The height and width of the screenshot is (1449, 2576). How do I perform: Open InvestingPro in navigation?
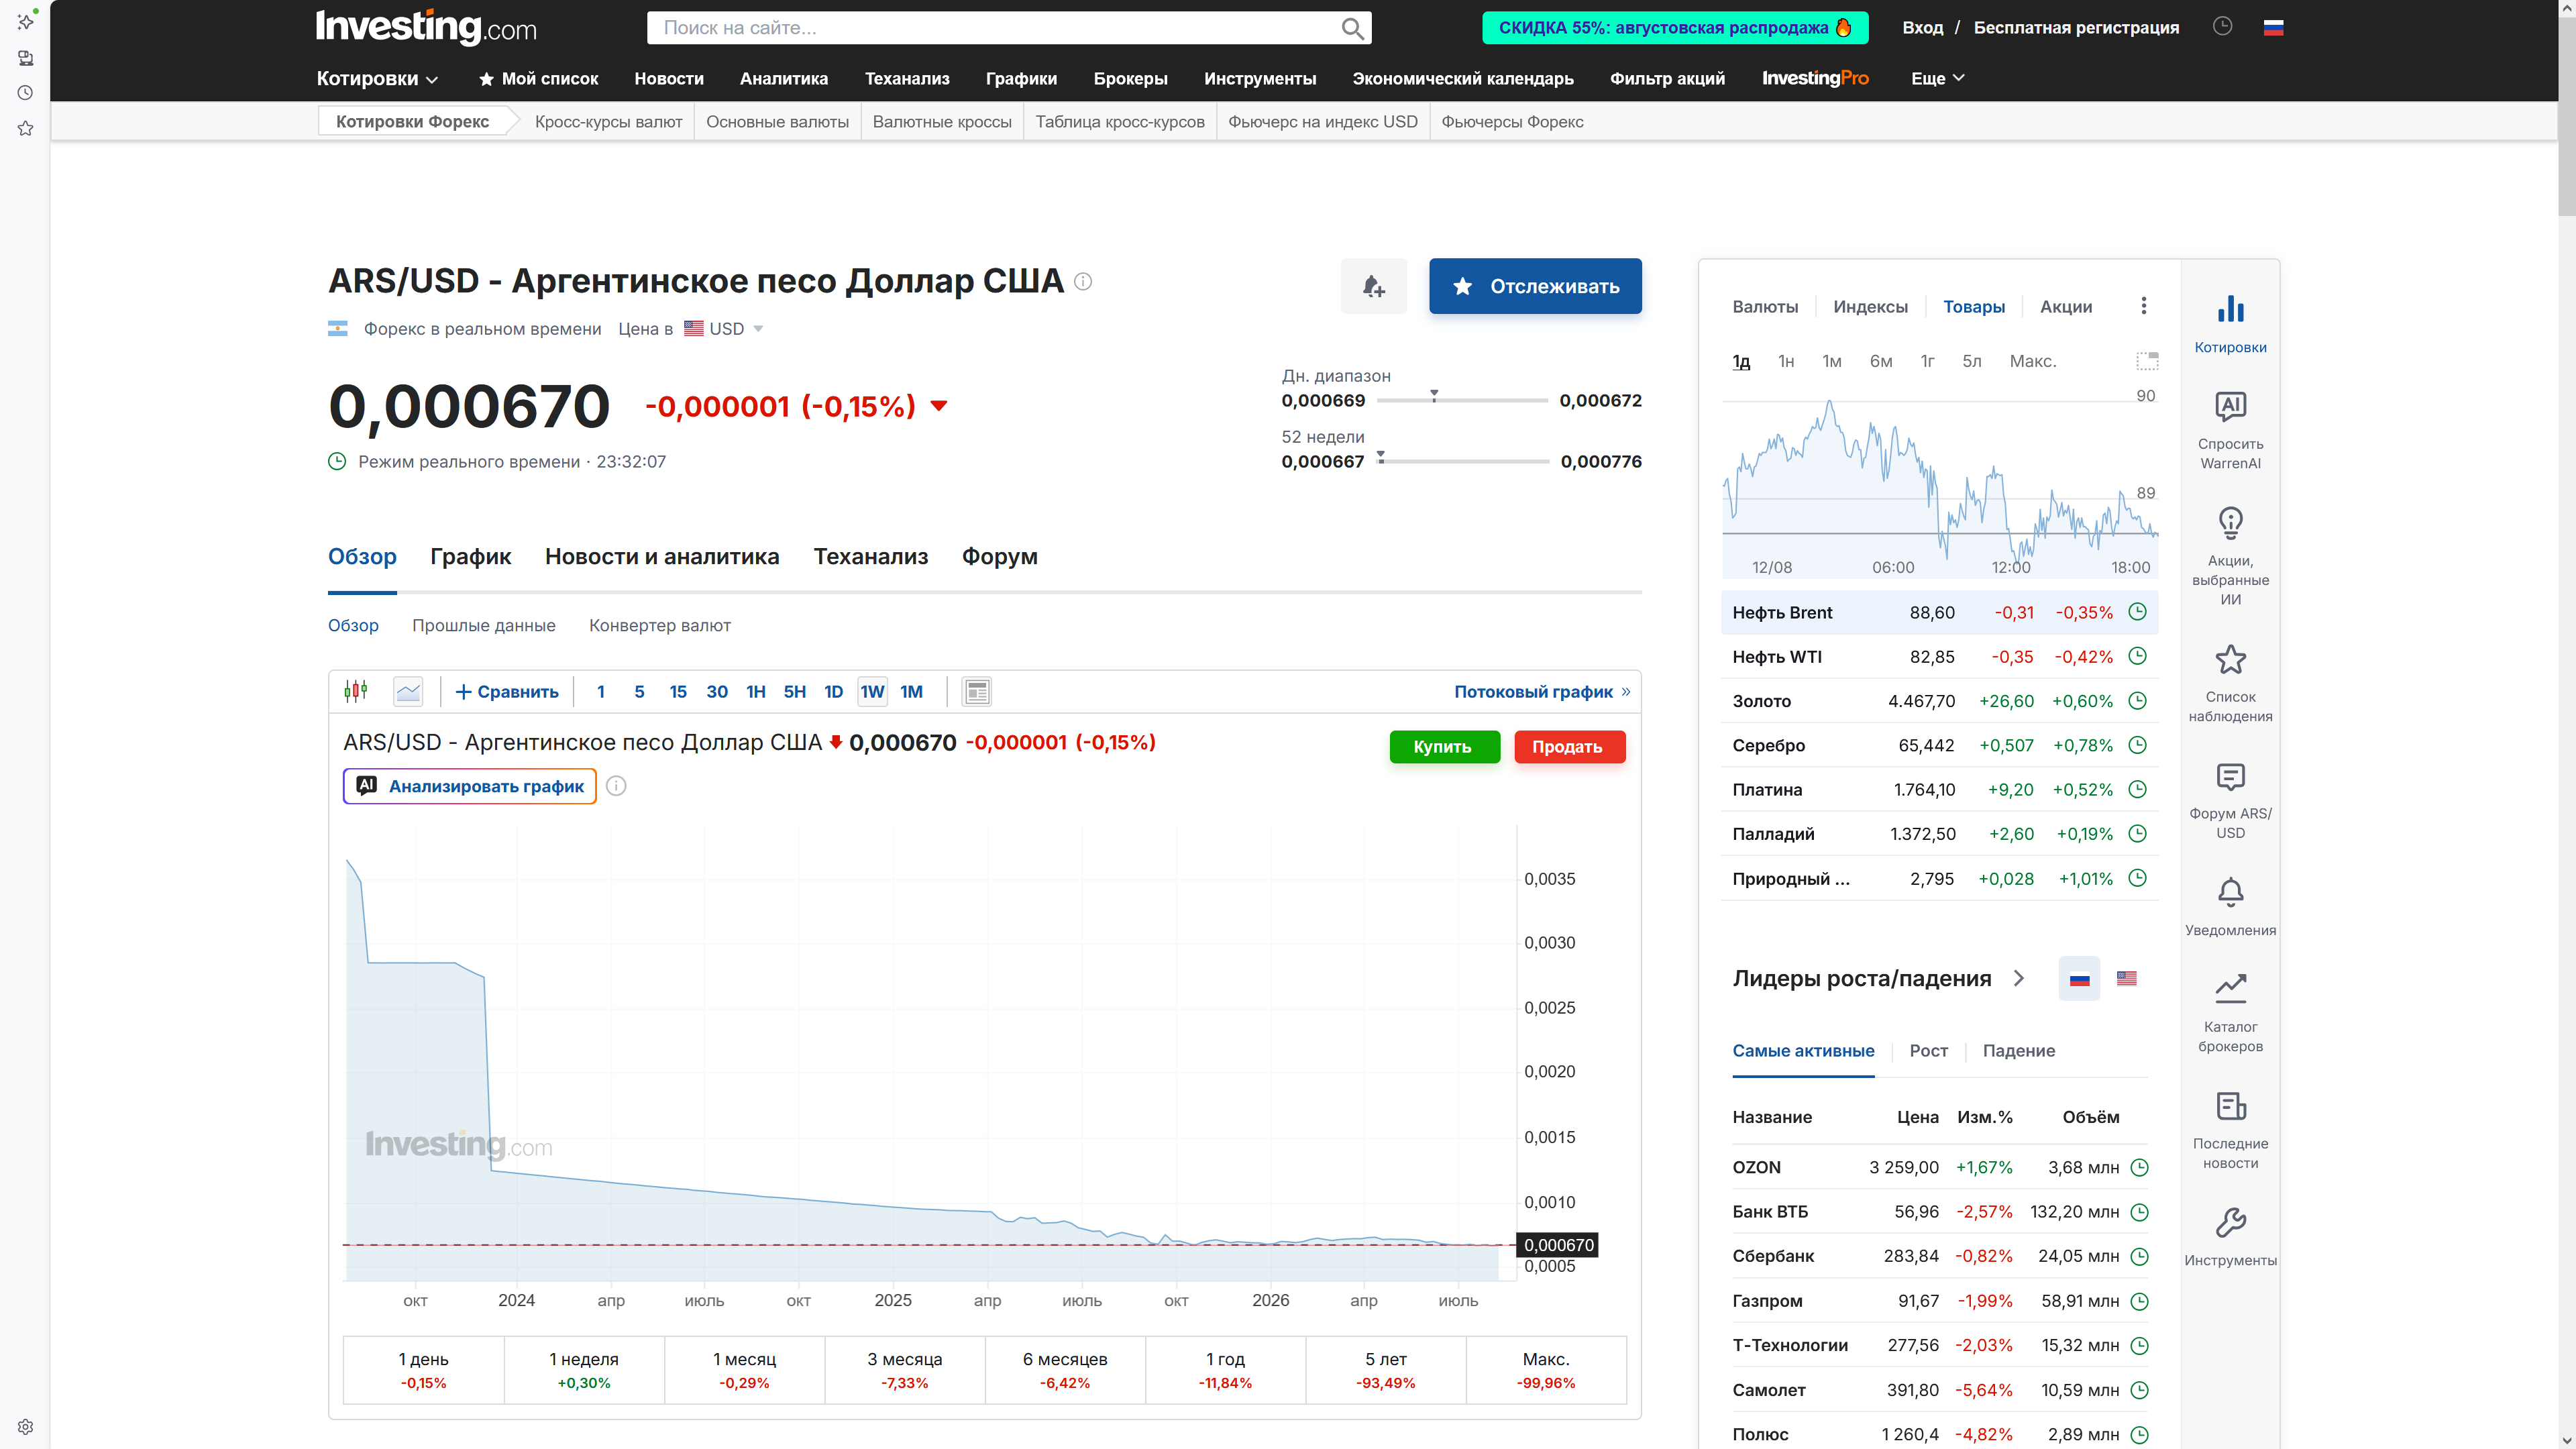click(x=1814, y=78)
